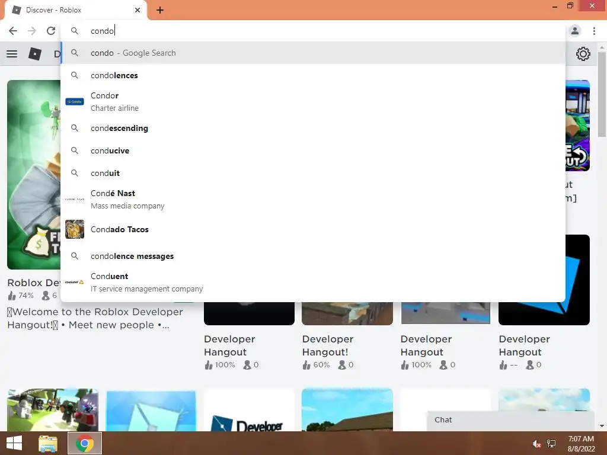
Task: Open a new browser tab
Action: [160, 11]
